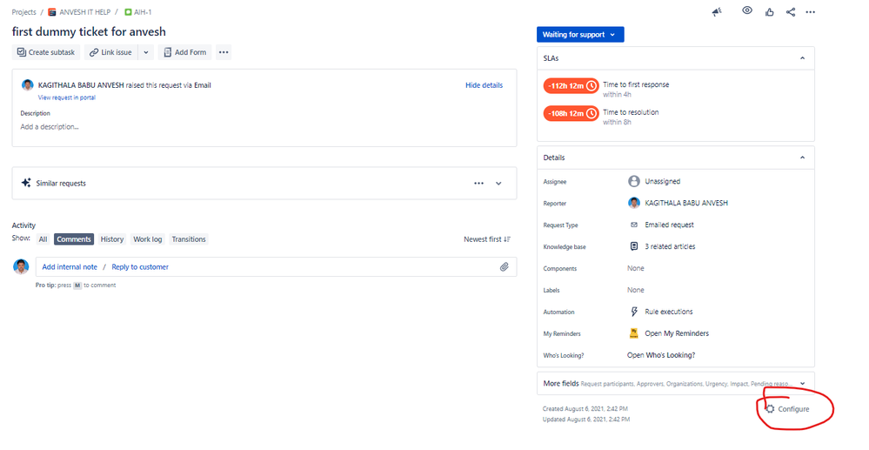Open Similar requests ellipsis options

click(x=478, y=183)
